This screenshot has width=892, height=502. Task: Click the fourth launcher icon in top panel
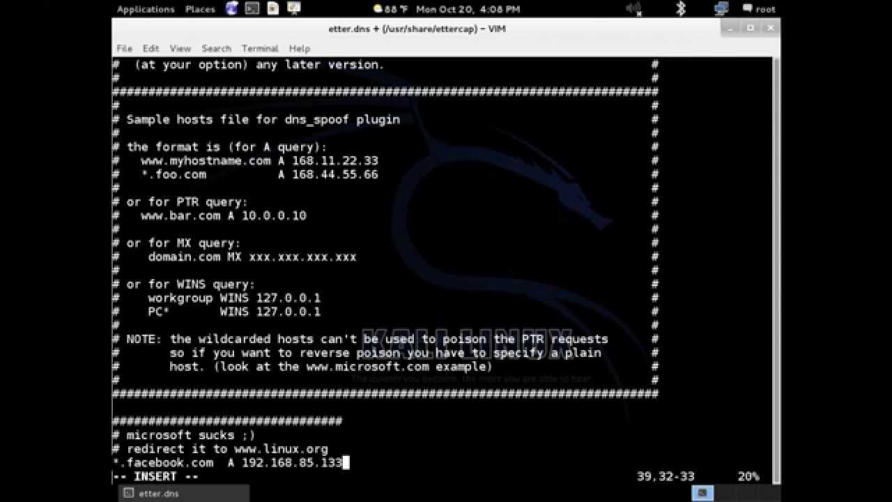click(294, 8)
